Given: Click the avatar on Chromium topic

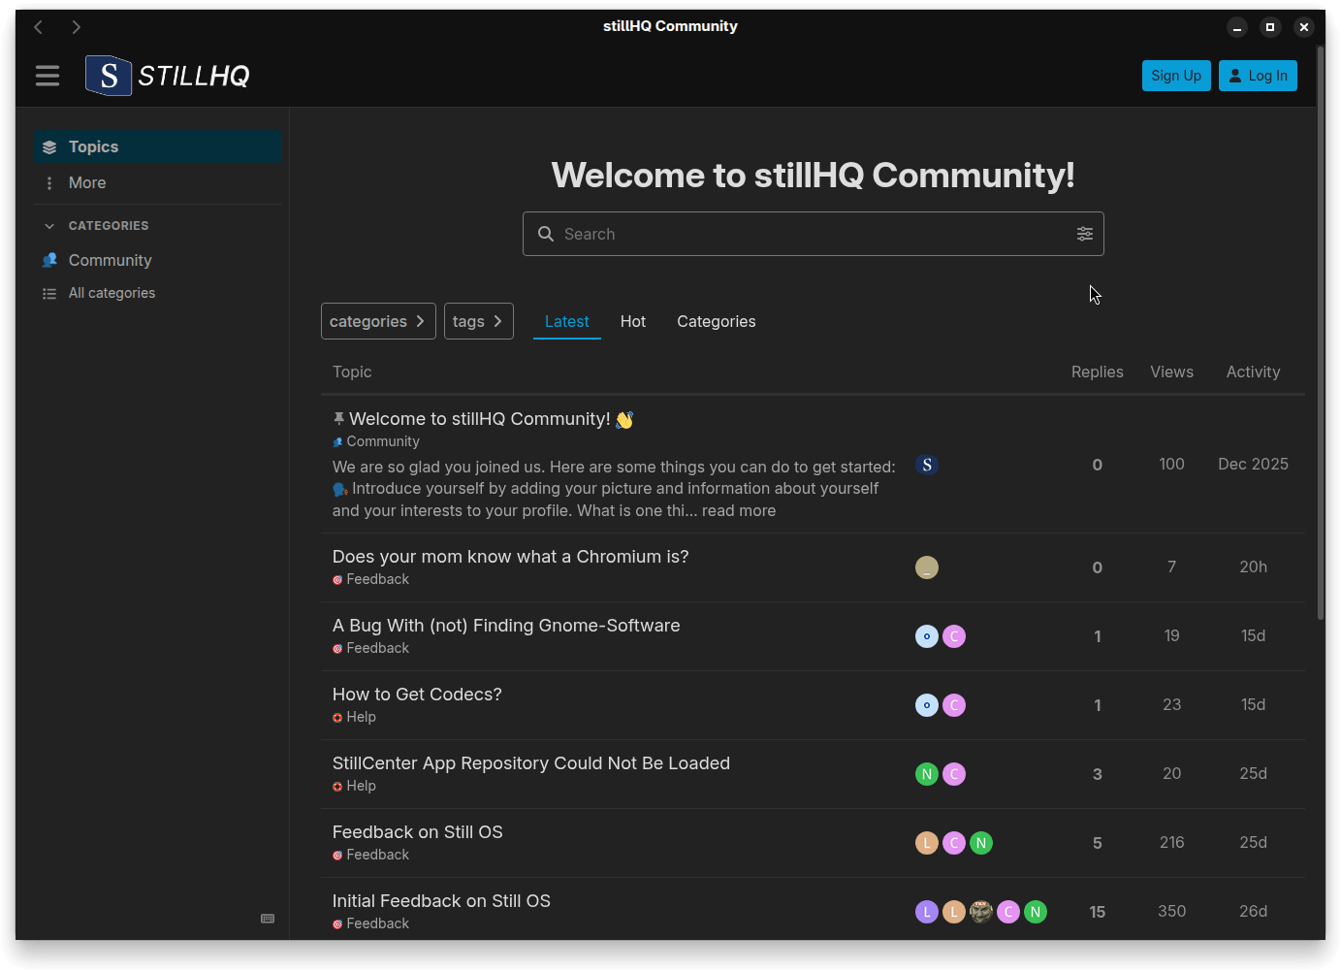Looking at the screenshot, I should [927, 567].
